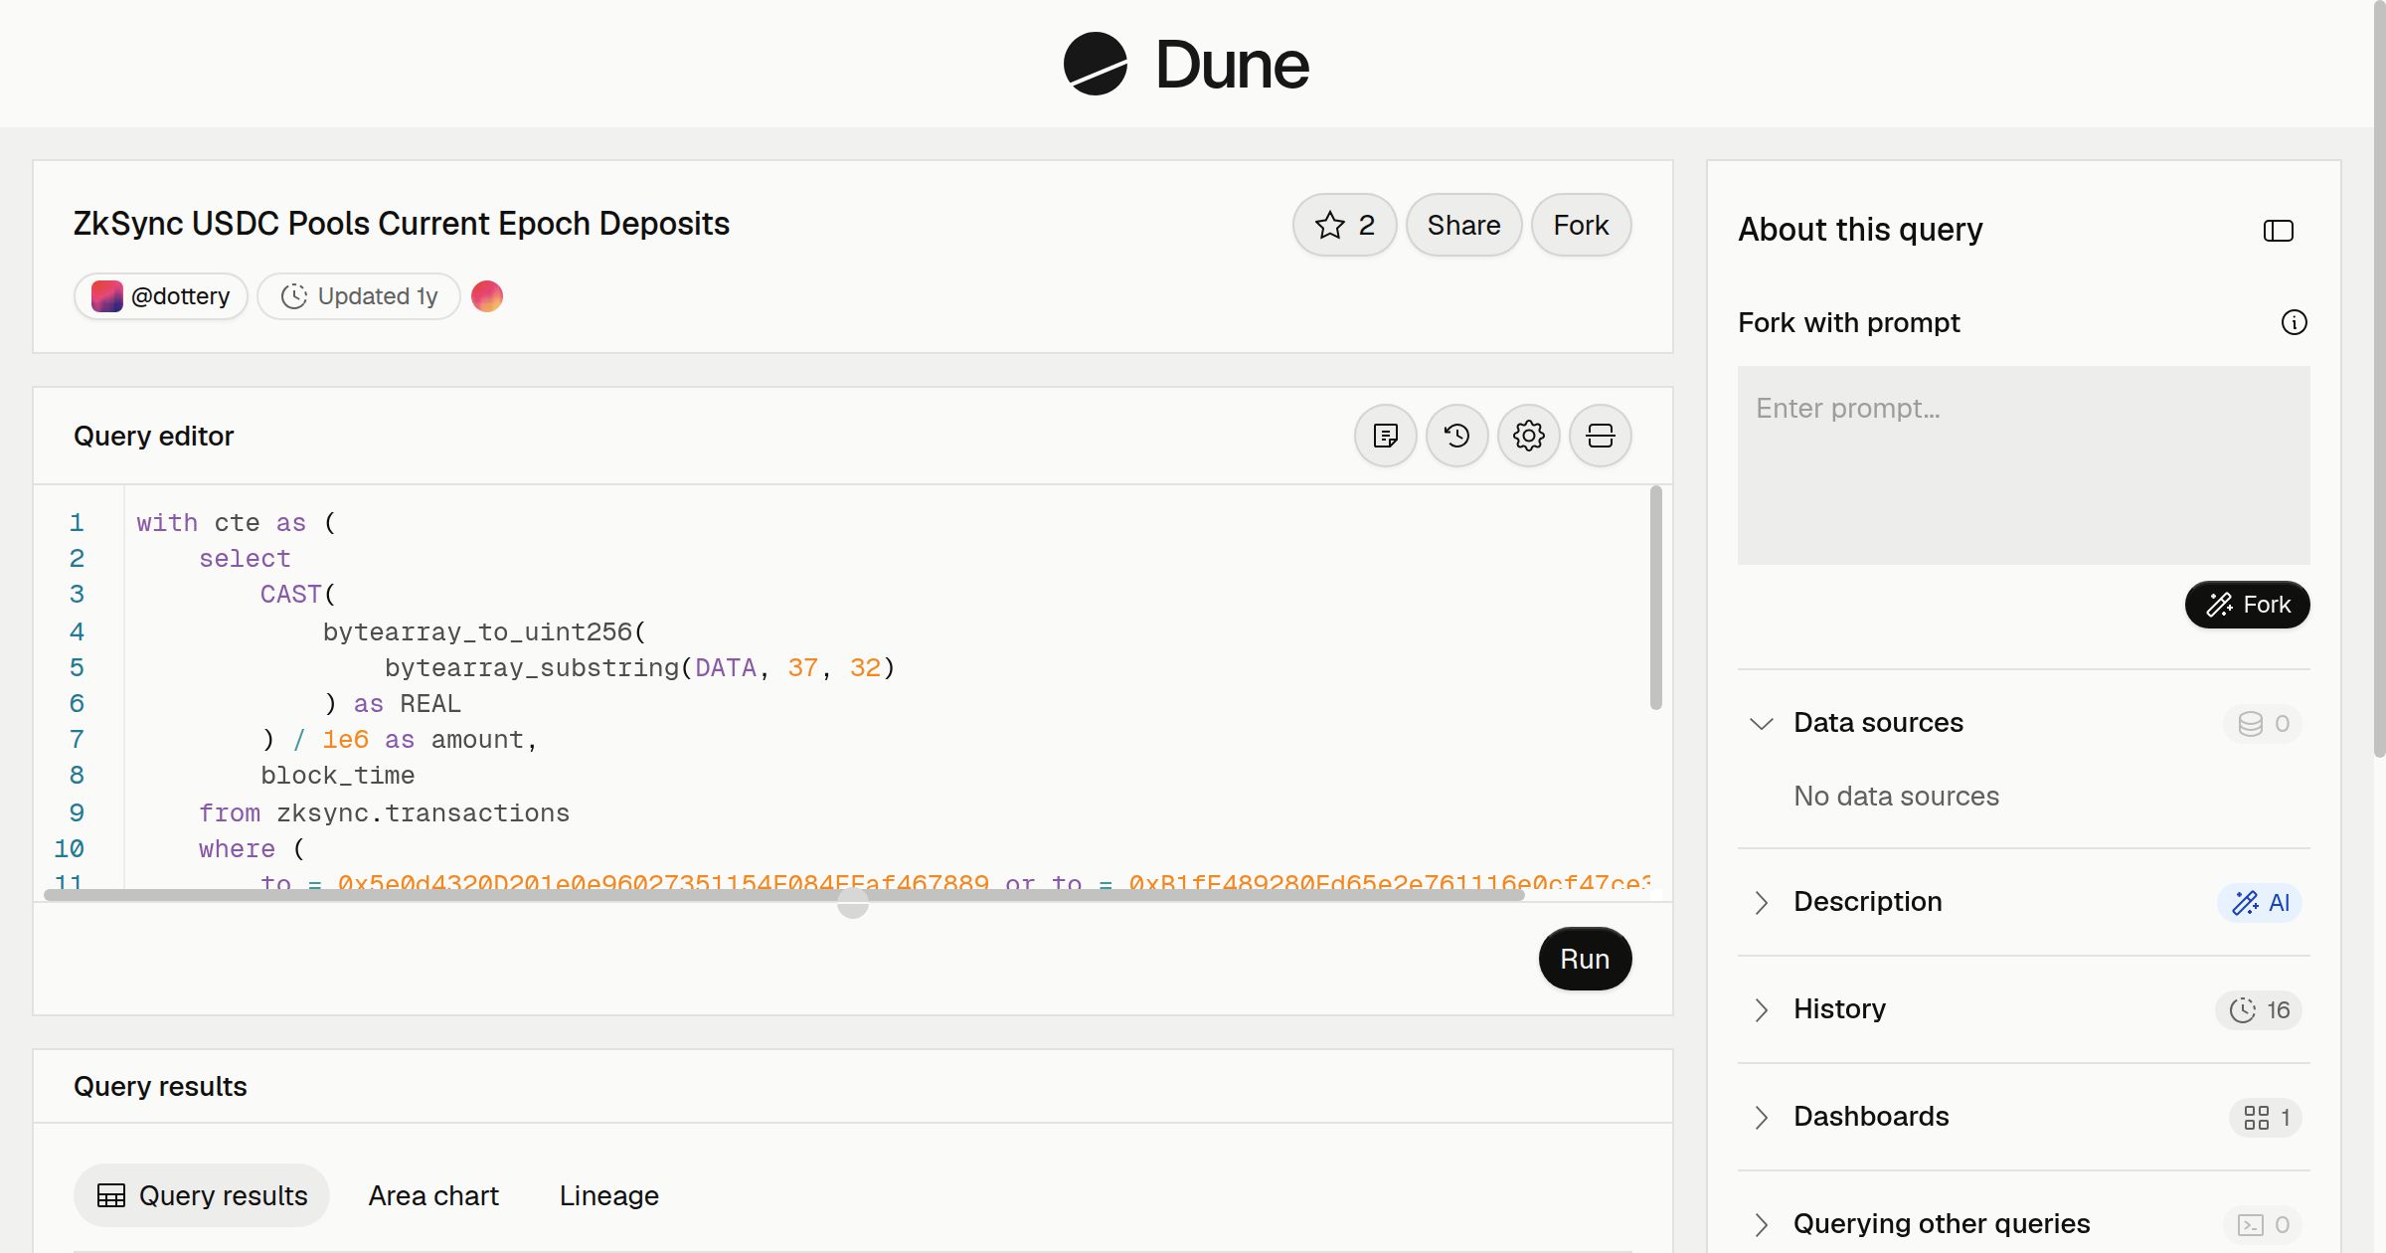Collapse the Data sources section
This screenshot has height=1253, width=2386.
[1761, 723]
